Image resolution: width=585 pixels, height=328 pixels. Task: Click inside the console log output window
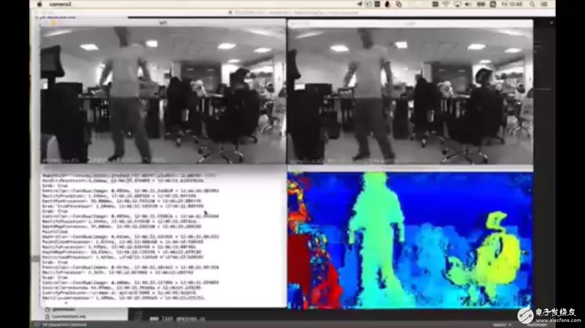(163, 240)
